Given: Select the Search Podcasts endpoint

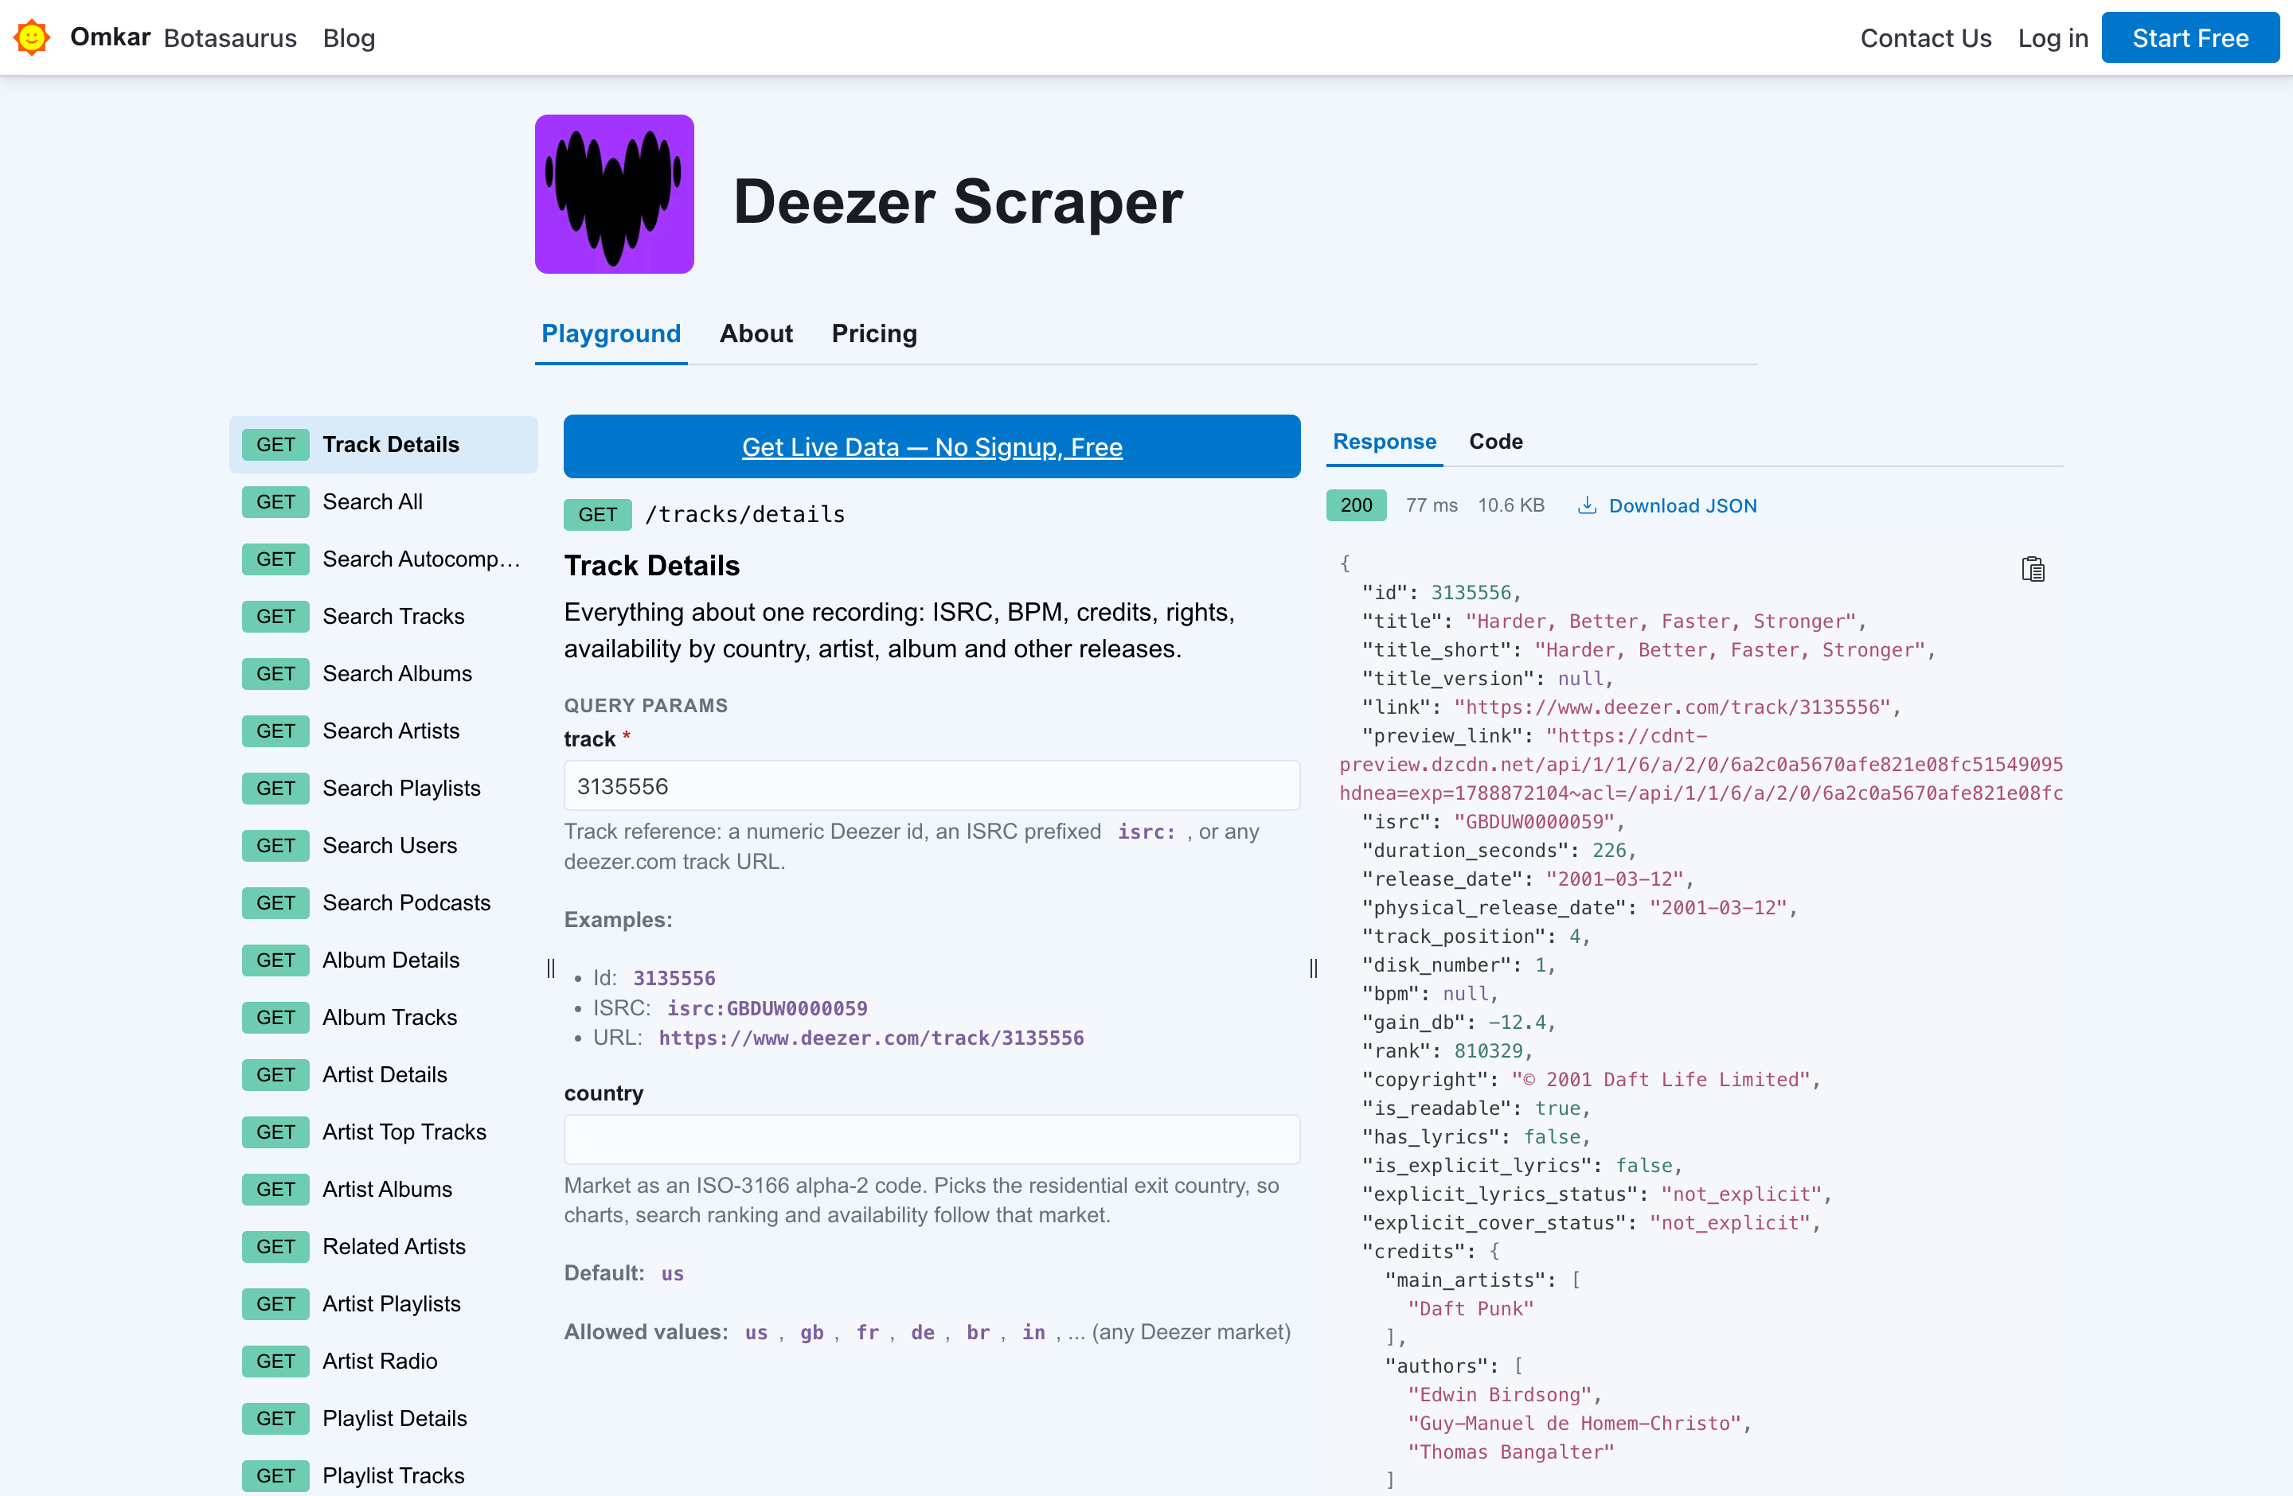Looking at the screenshot, I should [x=384, y=903].
